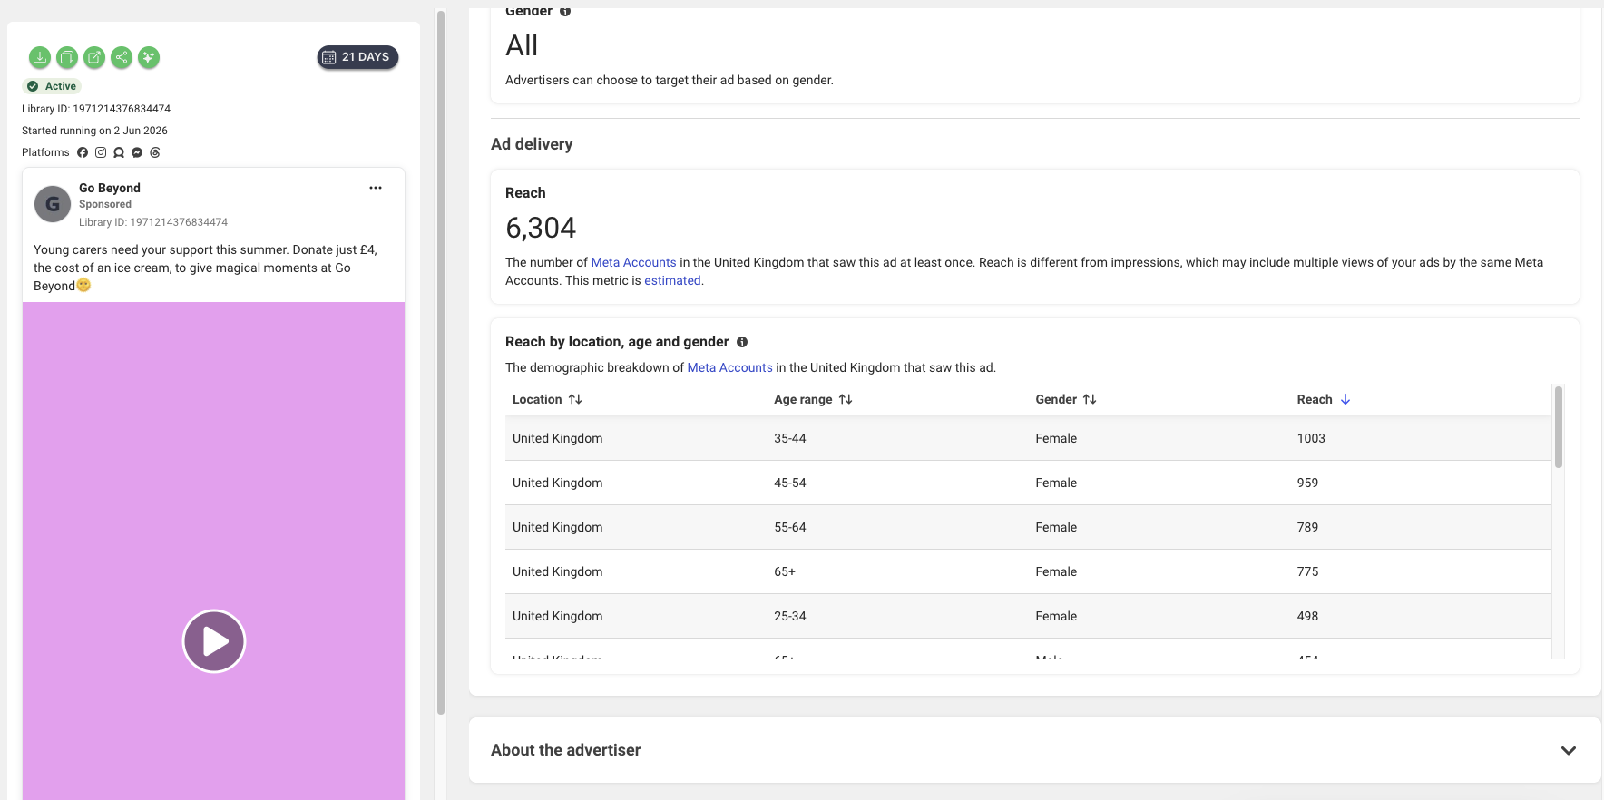1604x800 pixels.
Task: Open Meta Accounts link in demographic breakdown text
Action: [x=729, y=367]
